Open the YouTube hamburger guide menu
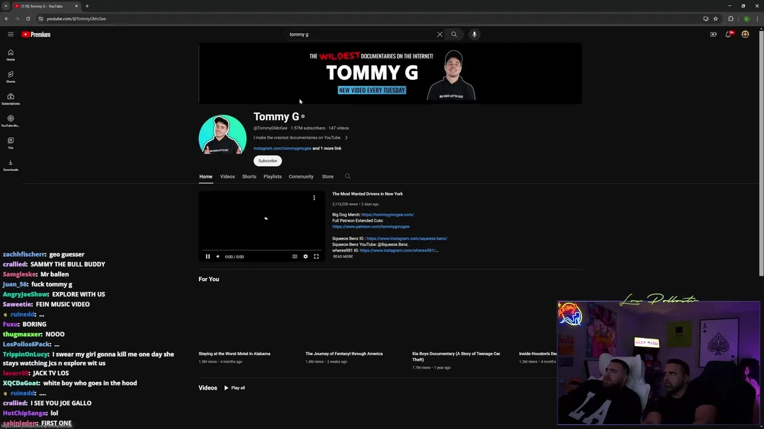This screenshot has width=764, height=429. [x=11, y=35]
